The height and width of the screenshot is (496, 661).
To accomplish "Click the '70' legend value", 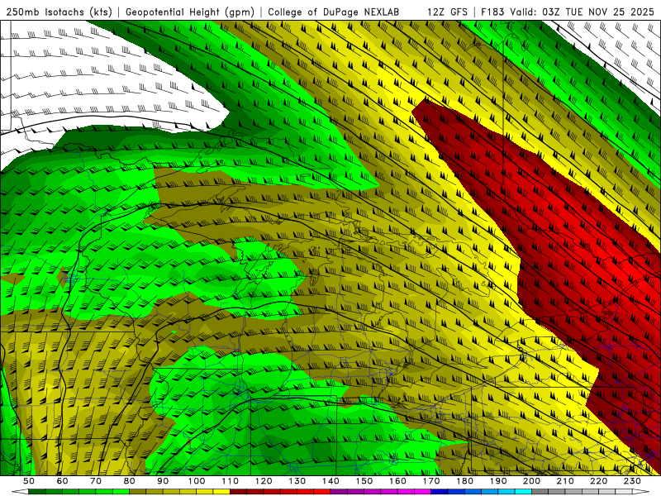I will 96,481.
